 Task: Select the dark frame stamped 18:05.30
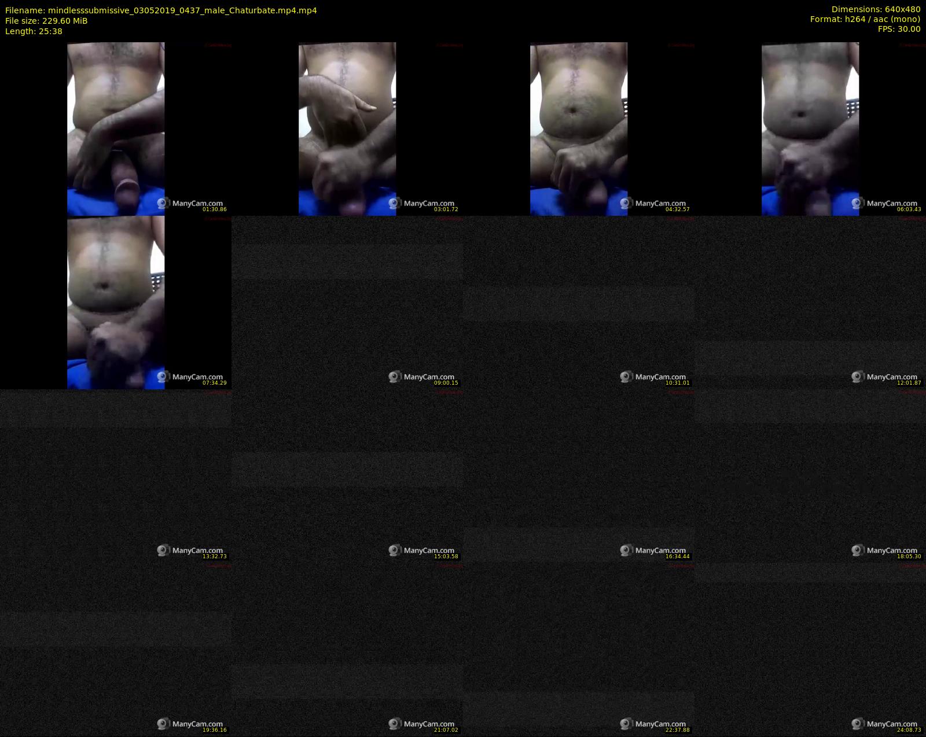810,476
